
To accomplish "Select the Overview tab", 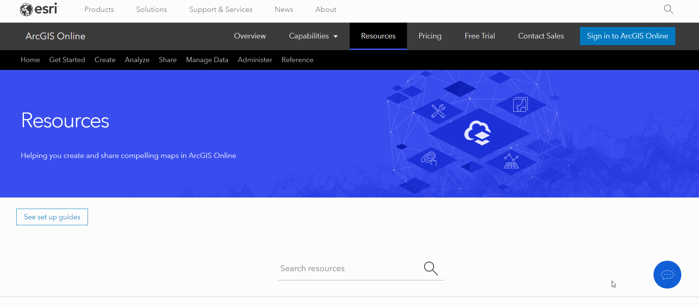I will [250, 36].
